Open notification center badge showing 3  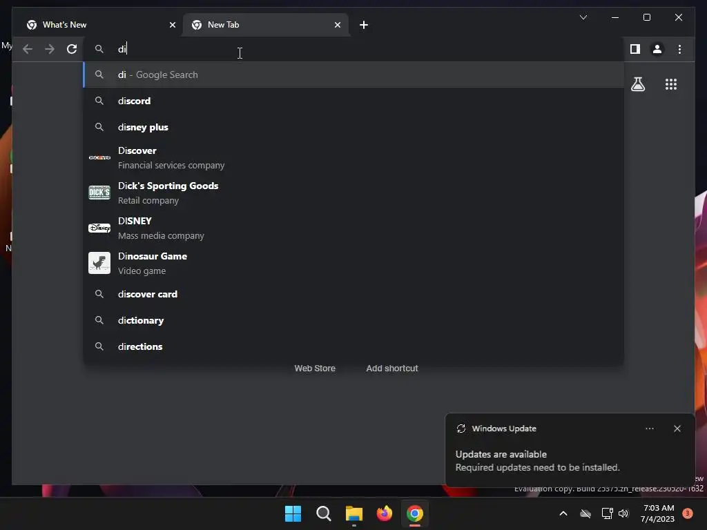click(687, 513)
